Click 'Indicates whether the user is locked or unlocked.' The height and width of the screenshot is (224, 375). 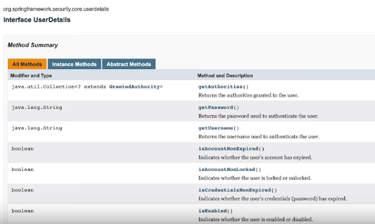coord(255,178)
